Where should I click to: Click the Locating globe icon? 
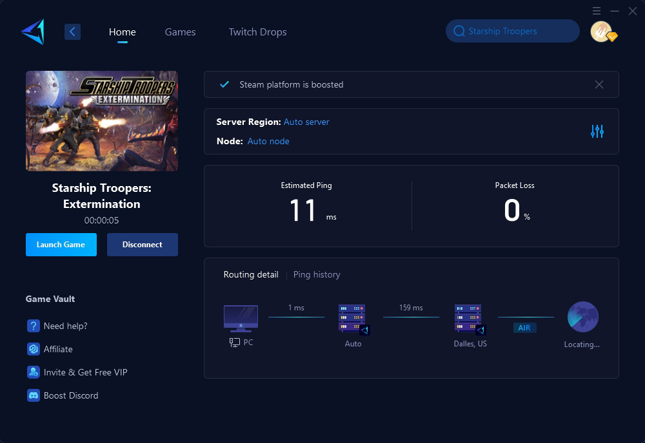click(582, 317)
